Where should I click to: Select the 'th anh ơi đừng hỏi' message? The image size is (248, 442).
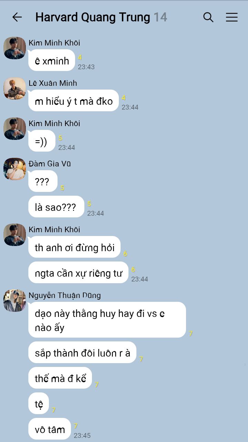(74, 247)
